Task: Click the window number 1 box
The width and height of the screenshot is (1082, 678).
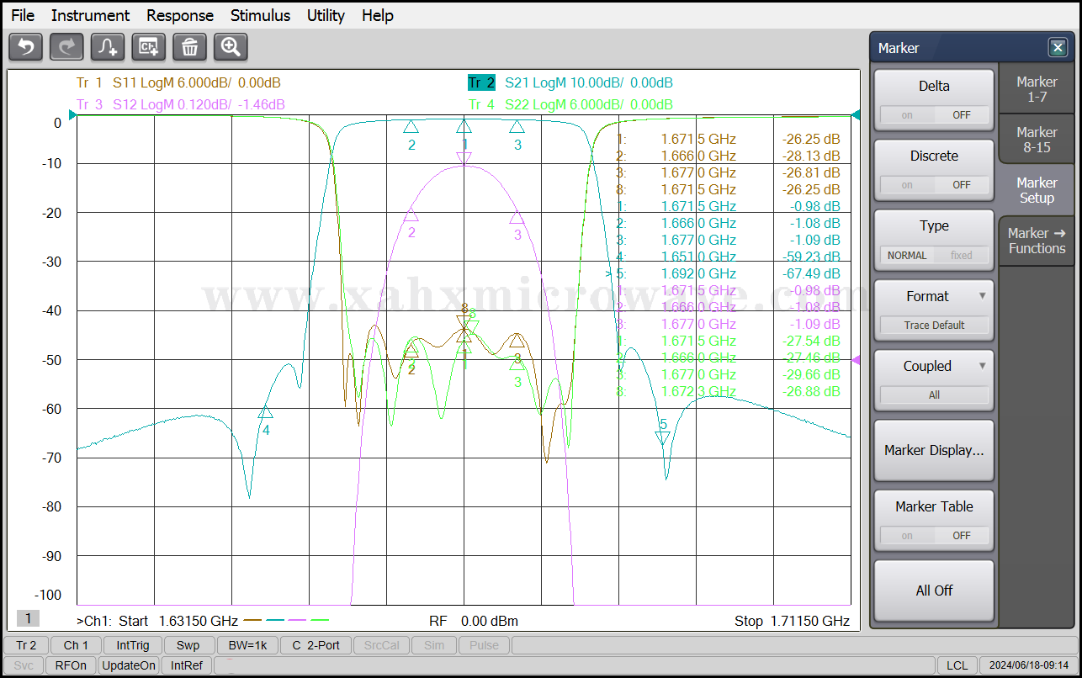Action: [28, 618]
